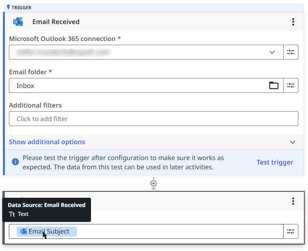Expand additional options using the right chevron
The width and height of the screenshot is (308, 251).
293,142
